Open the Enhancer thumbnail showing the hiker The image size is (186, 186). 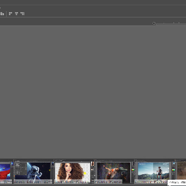coord(154,172)
